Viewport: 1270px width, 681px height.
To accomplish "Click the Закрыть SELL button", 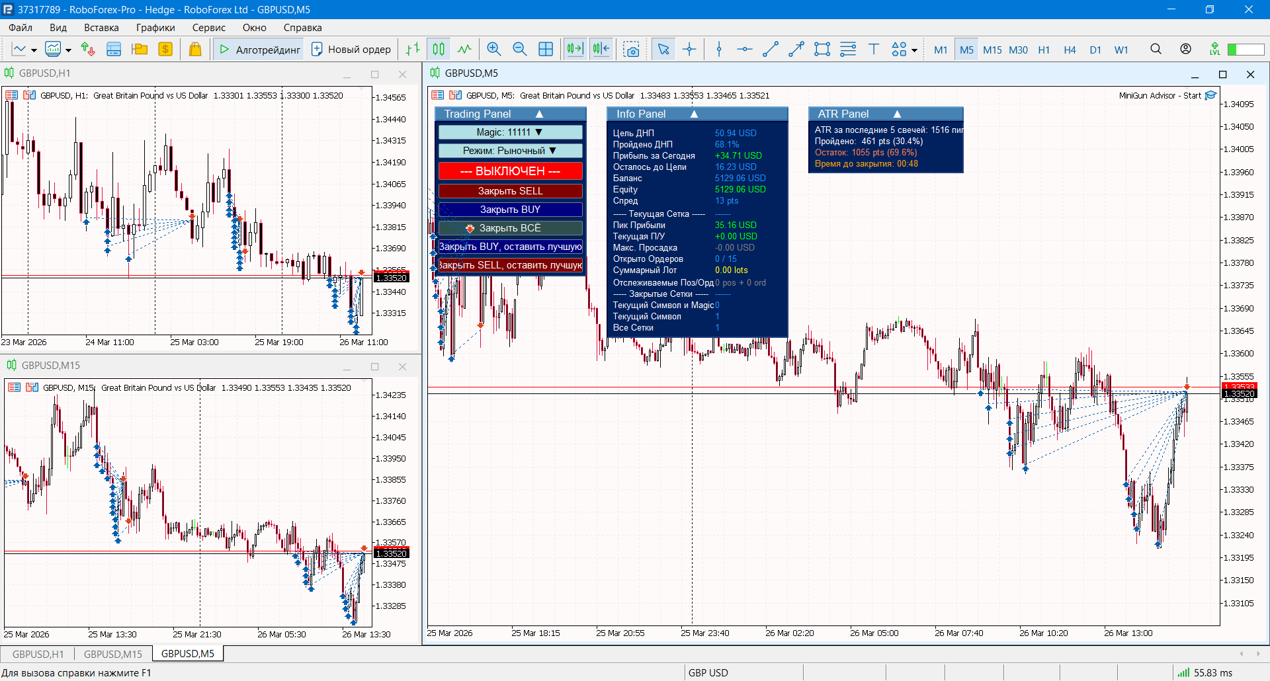I will [510, 191].
